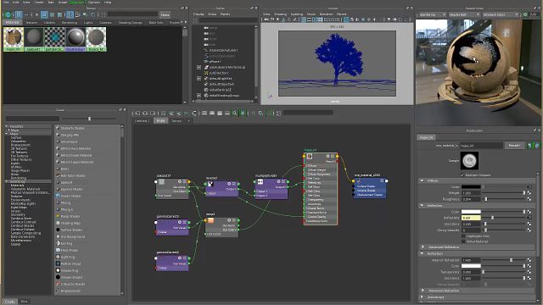Click the Ocean Shader icon in Create list

pyautogui.click(x=58, y=196)
